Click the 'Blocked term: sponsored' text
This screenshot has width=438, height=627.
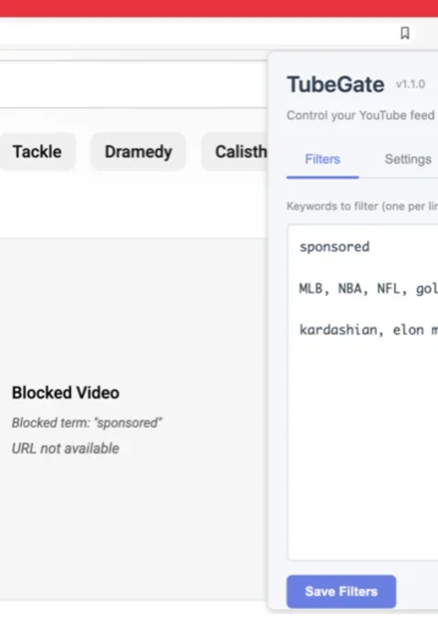pyautogui.click(x=87, y=422)
